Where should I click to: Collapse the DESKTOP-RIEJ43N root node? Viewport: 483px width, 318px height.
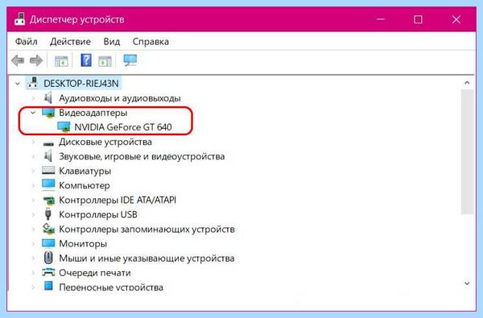point(18,84)
